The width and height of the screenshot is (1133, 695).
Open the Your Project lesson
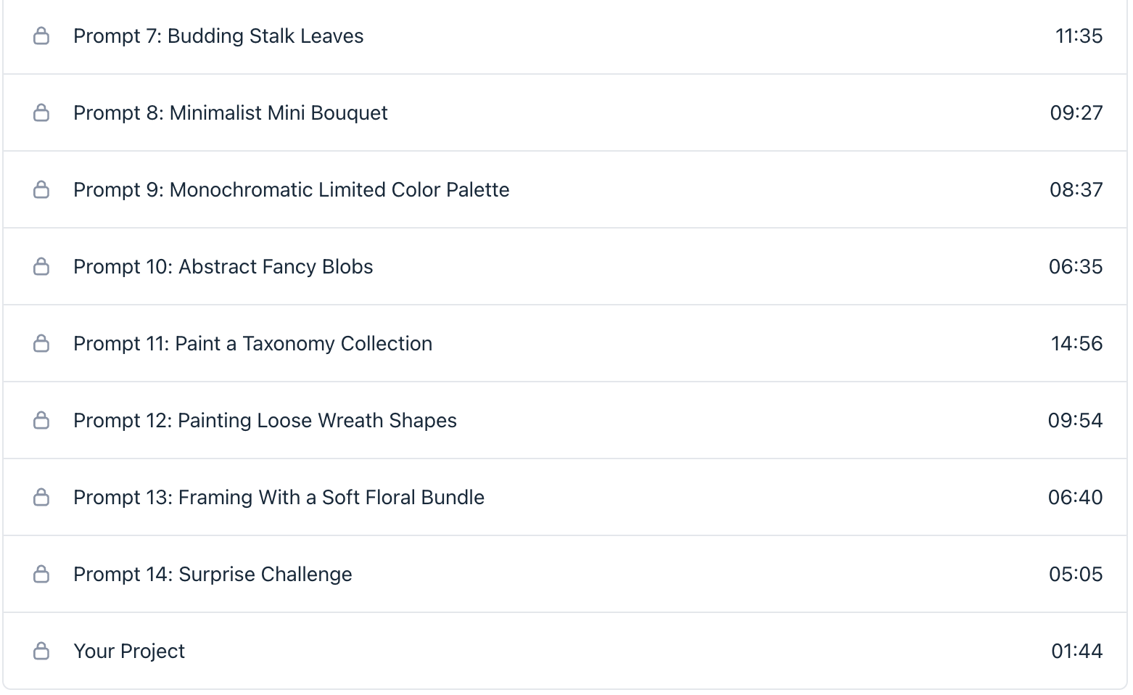point(129,651)
